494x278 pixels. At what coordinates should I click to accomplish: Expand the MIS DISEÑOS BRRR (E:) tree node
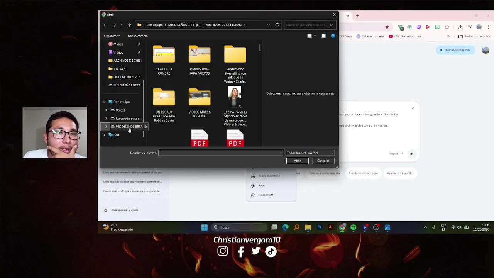[x=106, y=127]
